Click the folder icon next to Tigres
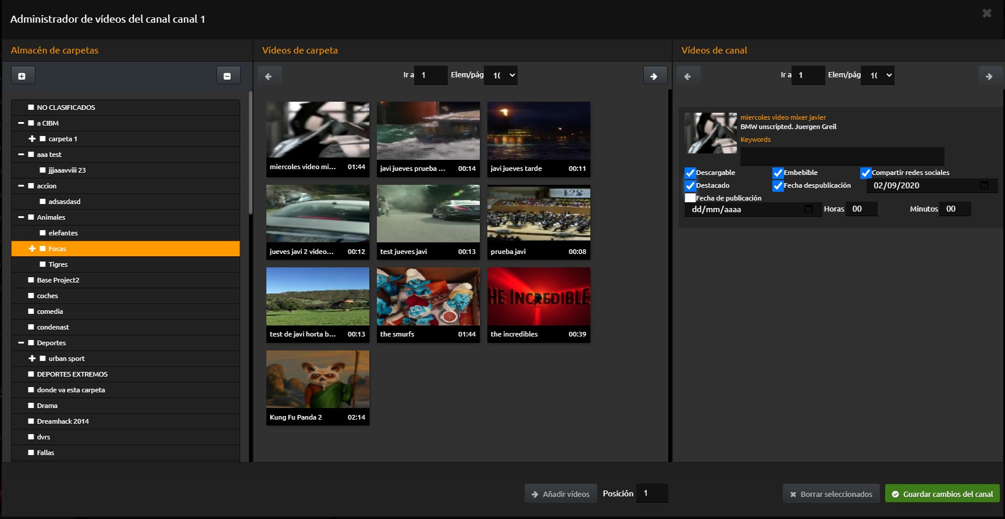This screenshot has height=519, width=1005. coord(42,264)
